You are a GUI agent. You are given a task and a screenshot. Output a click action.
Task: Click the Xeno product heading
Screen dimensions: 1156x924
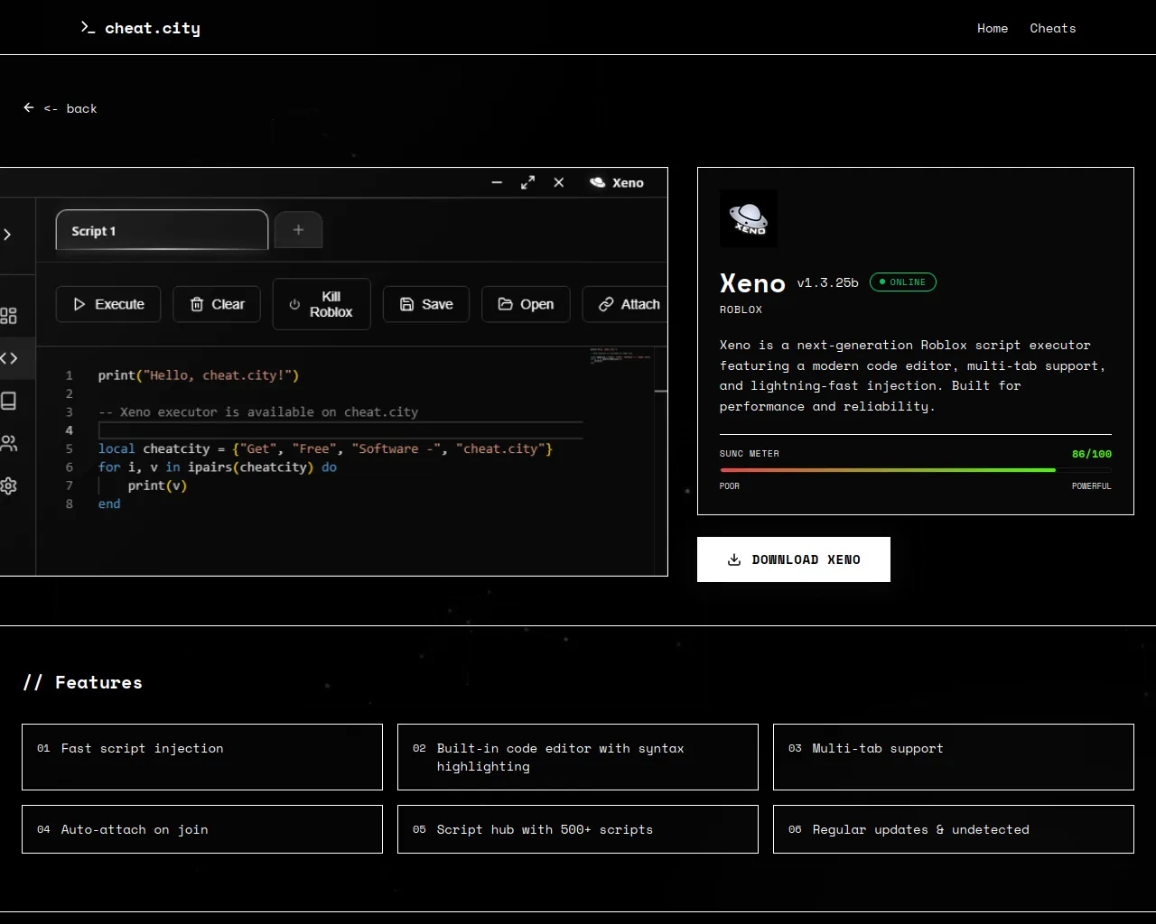[752, 283]
